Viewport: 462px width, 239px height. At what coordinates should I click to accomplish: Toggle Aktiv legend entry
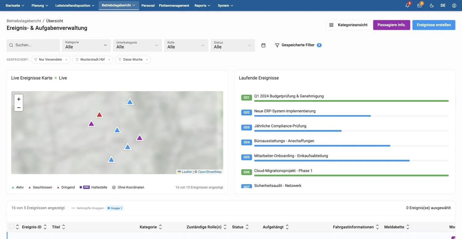(17, 188)
